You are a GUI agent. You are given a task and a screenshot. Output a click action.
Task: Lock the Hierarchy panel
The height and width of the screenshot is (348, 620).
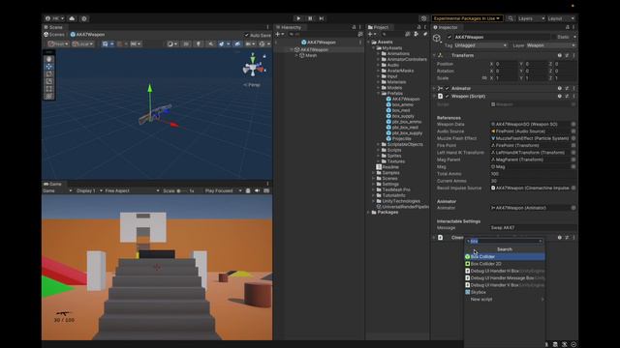tap(354, 27)
